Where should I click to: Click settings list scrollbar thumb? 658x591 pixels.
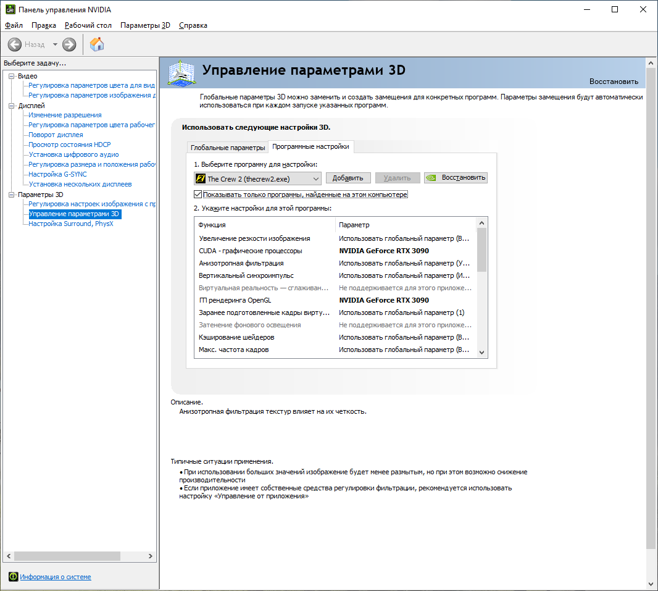[481, 249]
